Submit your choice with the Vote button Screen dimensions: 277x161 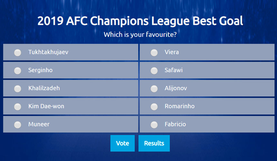tap(122, 143)
